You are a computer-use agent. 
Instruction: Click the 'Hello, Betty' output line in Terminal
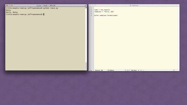(x=12, y=12)
